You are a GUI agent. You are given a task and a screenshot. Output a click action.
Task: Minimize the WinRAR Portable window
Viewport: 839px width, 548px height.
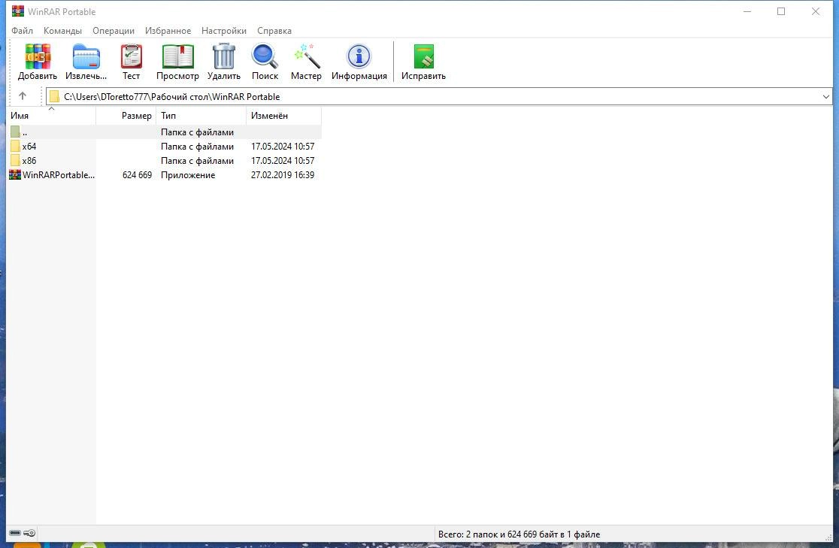click(x=747, y=11)
